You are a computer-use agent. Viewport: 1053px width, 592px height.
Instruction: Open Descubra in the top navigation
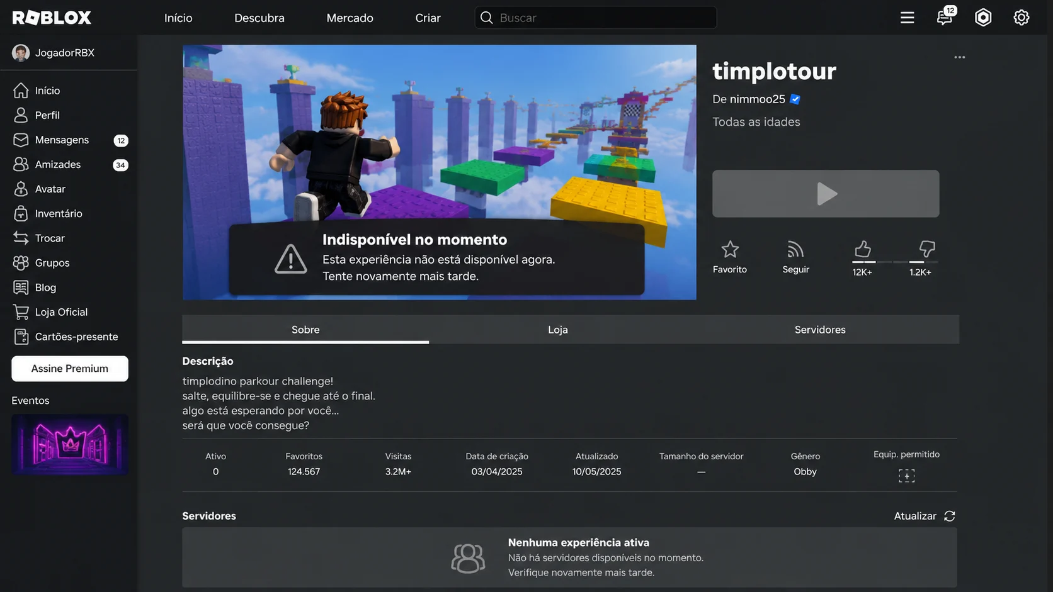(259, 18)
